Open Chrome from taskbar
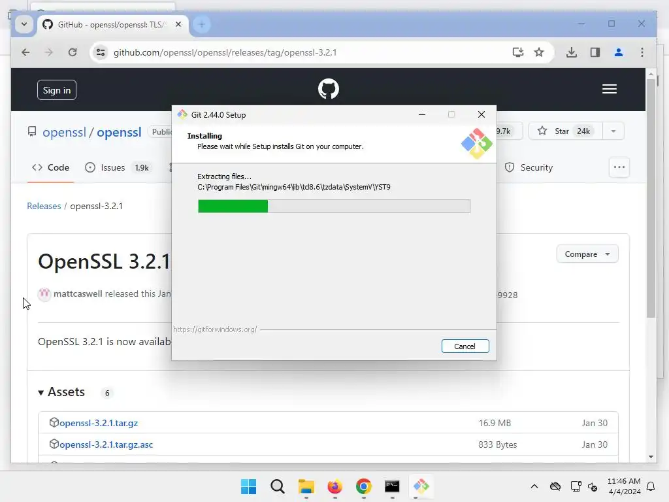 363,486
